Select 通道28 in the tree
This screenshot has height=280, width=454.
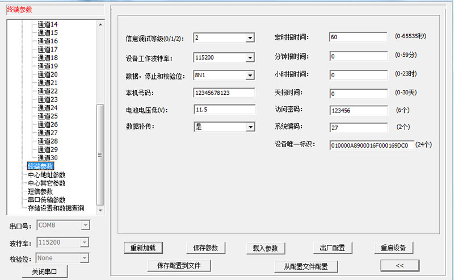click(x=48, y=141)
